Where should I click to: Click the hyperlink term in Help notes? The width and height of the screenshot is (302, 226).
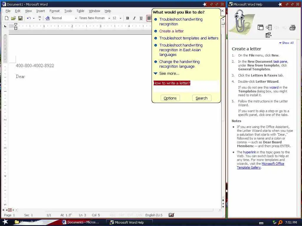click(250, 152)
